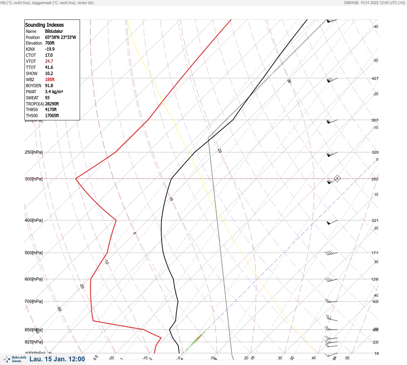The width and height of the screenshot is (407, 365).
Task: Click the KINX value -19.9
Action: click(x=50, y=49)
